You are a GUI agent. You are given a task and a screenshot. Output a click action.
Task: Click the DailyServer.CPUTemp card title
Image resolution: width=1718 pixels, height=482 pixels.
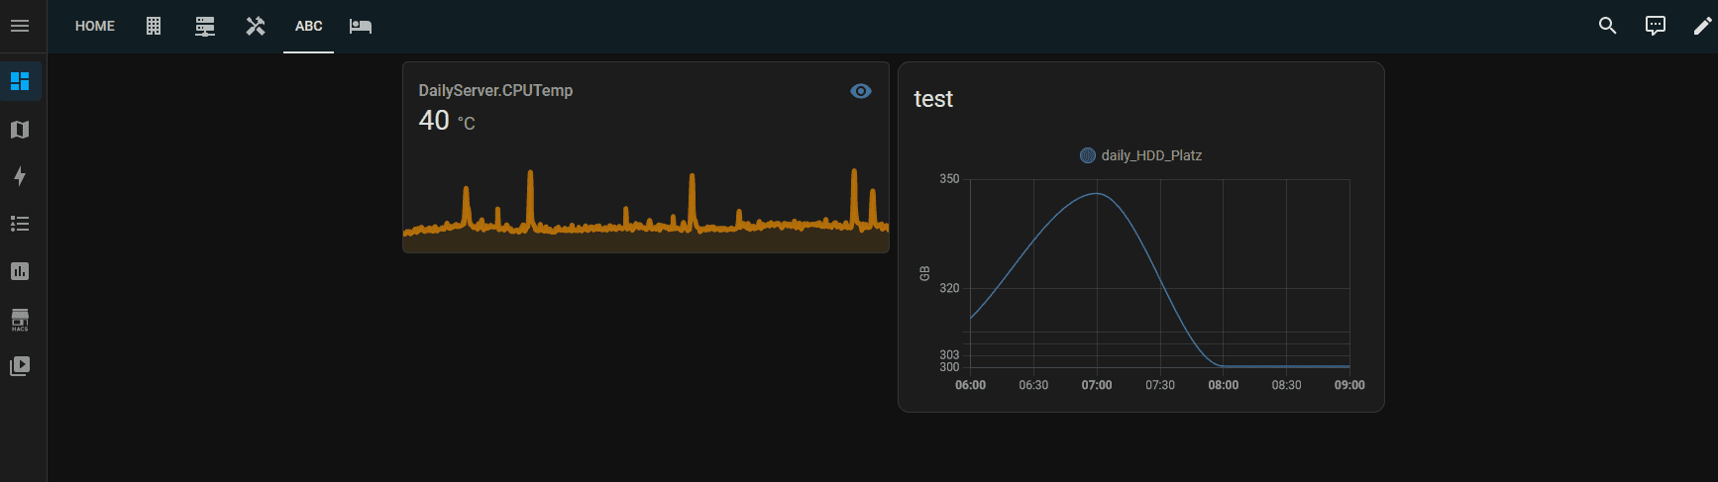(495, 90)
